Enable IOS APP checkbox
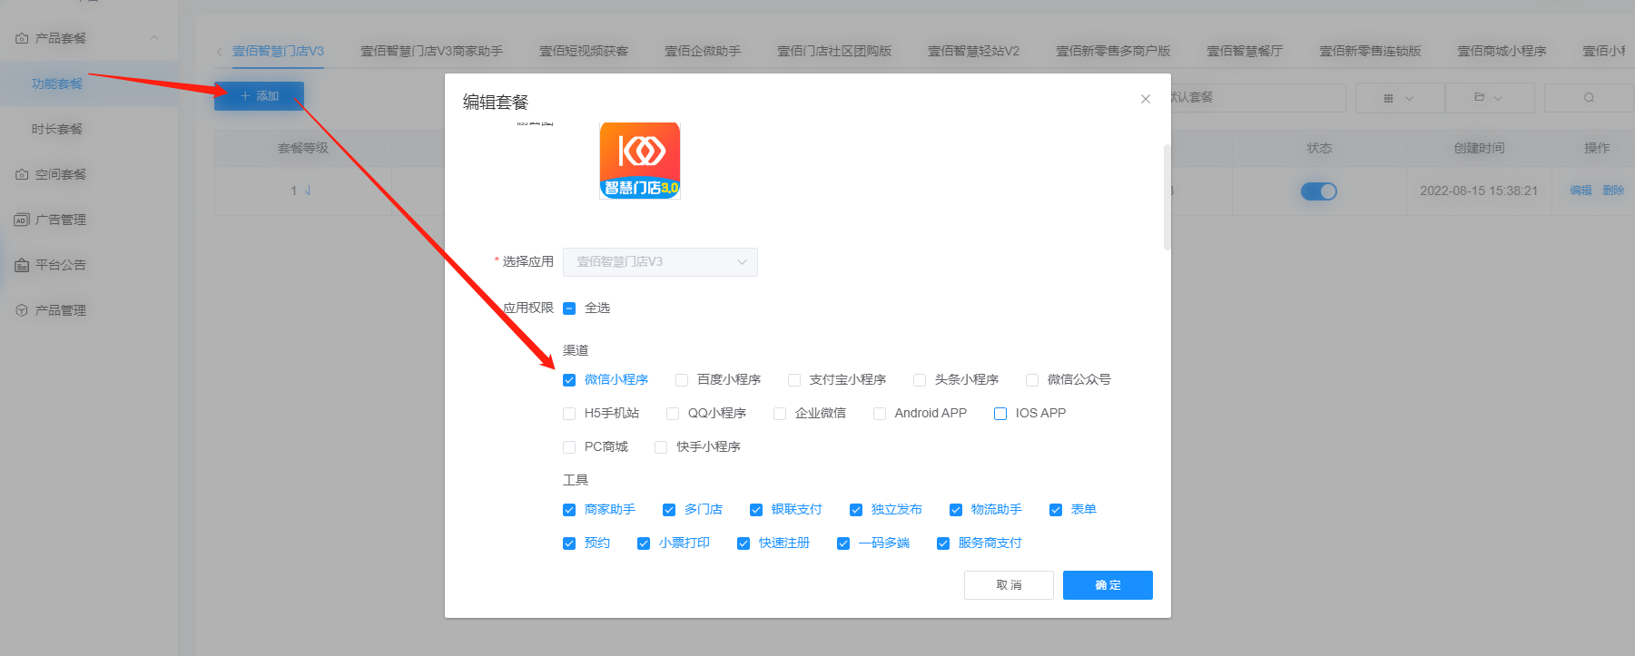Viewport: 1635px width, 656px height. (1000, 414)
